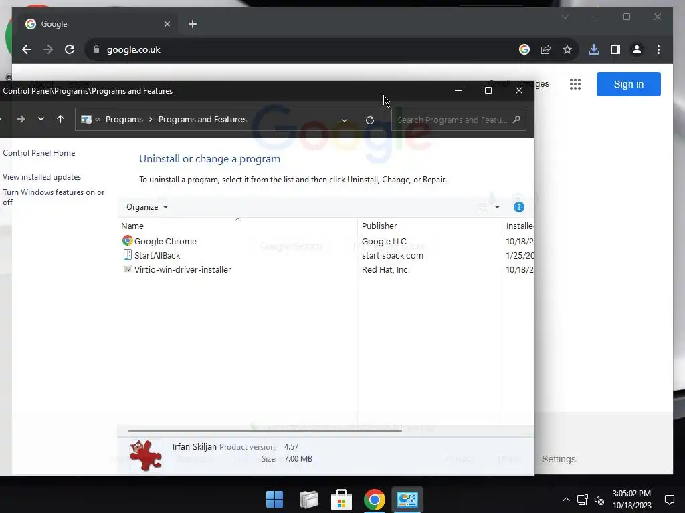Image resolution: width=685 pixels, height=513 pixels.
Task: Click the Google icon in Chrome address bar
Action: (x=524, y=49)
